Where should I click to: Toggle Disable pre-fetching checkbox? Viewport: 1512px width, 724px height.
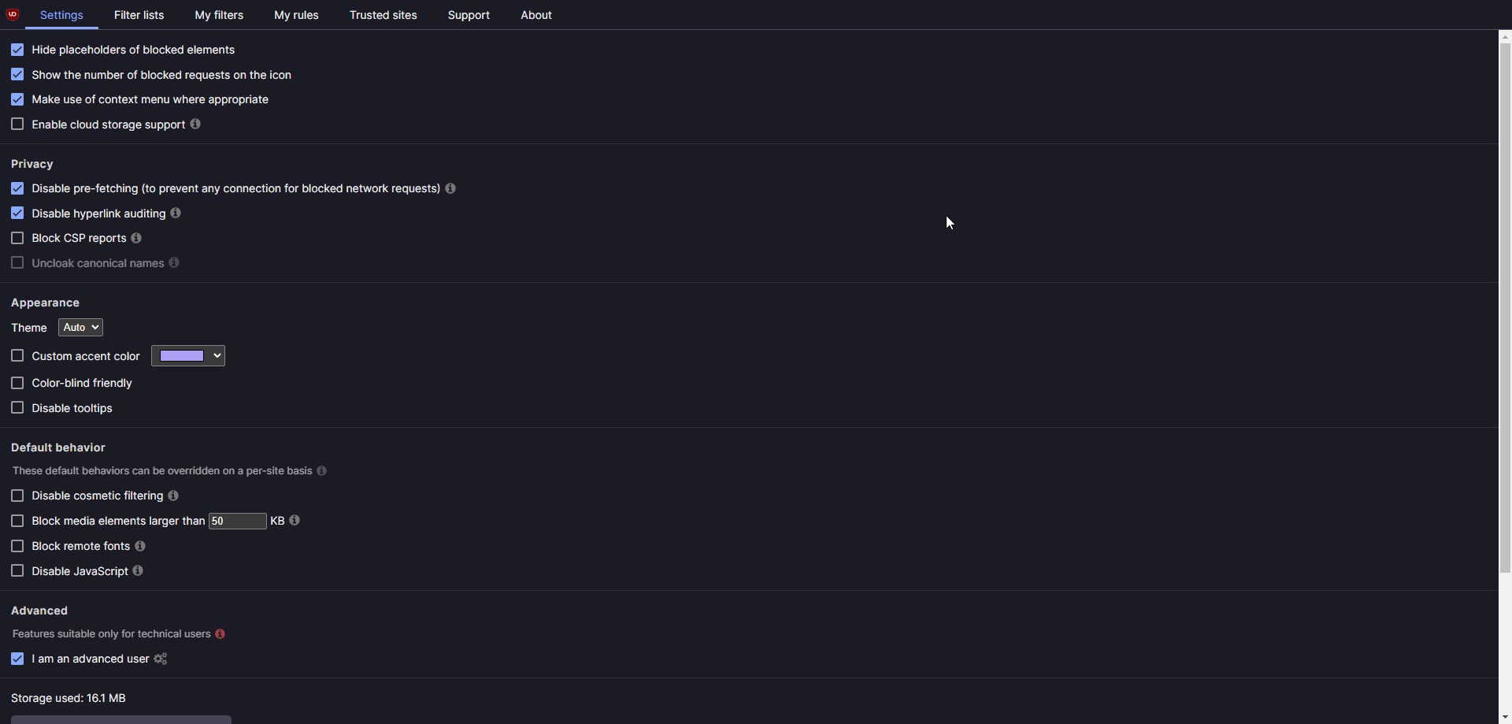coord(17,188)
